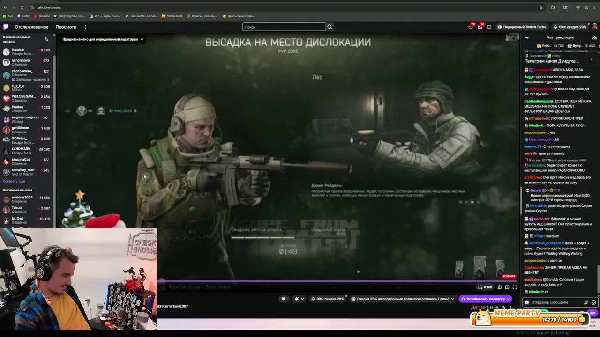600x337 pixels.
Task: Open the user avatar menu
Action: (594, 27)
